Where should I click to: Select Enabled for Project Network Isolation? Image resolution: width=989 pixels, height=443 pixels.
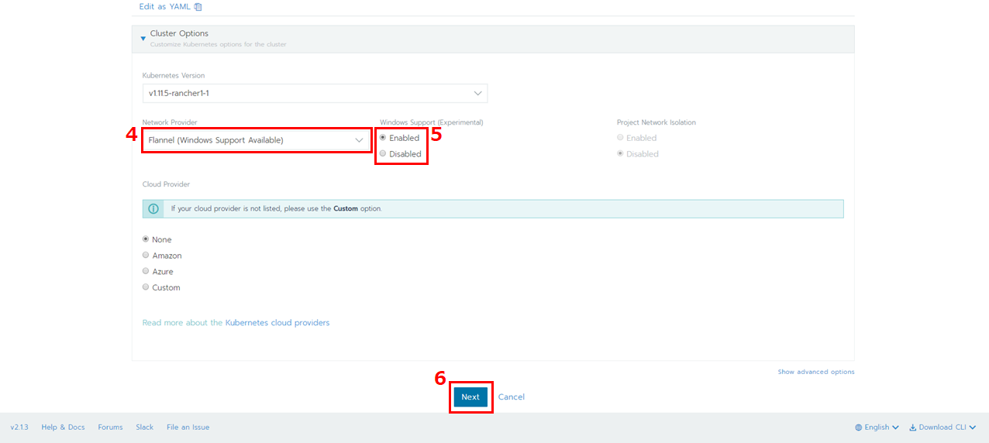pos(620,138)
